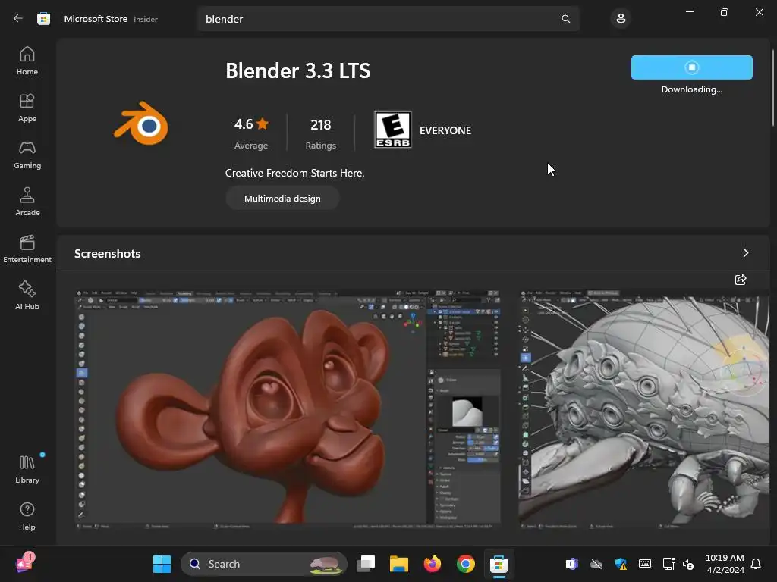Click the Multimedia design category tag
This screenshot has width=777, height=582.
pos(282,198)
